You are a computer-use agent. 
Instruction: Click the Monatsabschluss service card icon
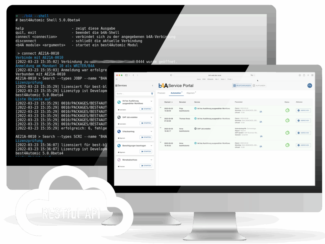119,160
